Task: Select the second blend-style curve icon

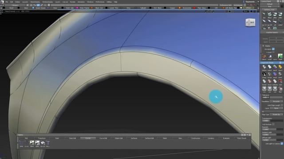Action: (37, 144)
